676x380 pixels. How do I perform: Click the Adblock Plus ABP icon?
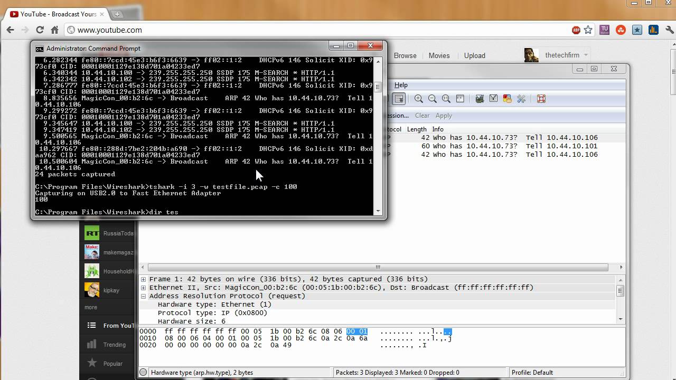pyautogui.click(x=576, y=30)
